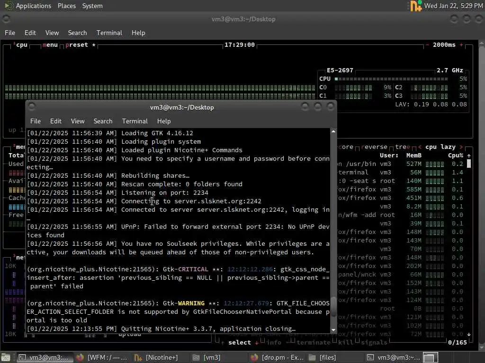
Task: Open View menu of back terminal window
Action: 52,33
